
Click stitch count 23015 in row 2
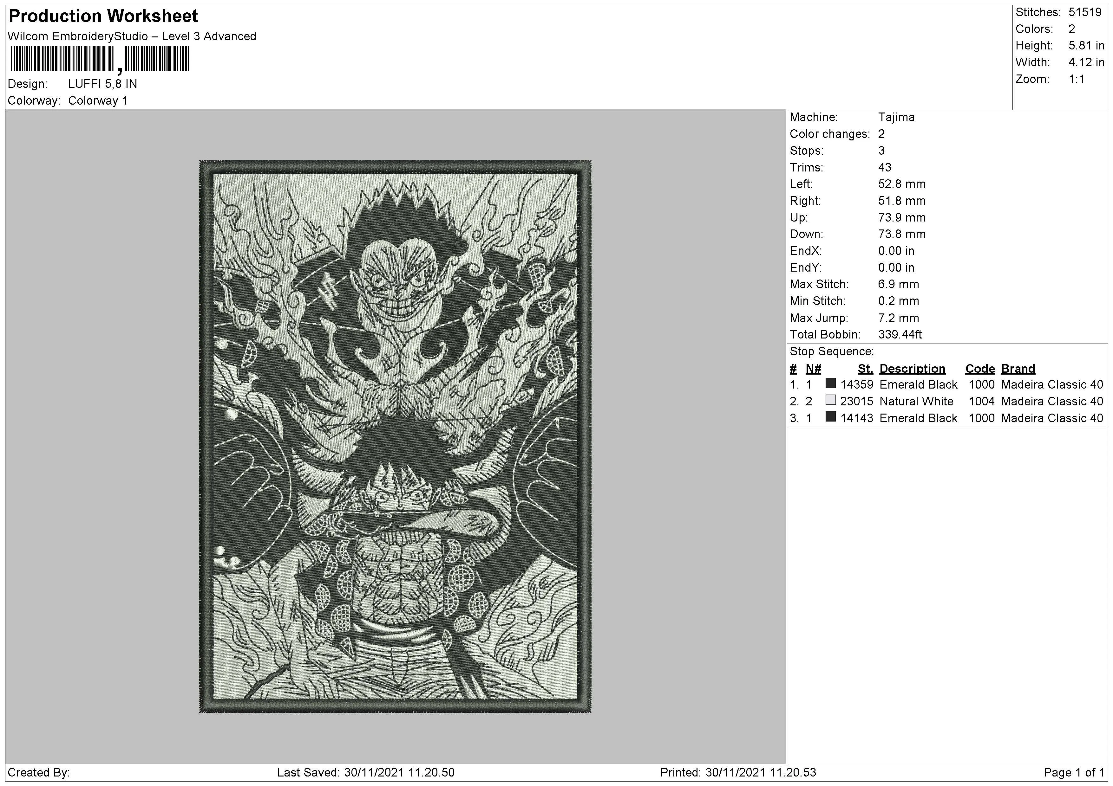[857, 402]
